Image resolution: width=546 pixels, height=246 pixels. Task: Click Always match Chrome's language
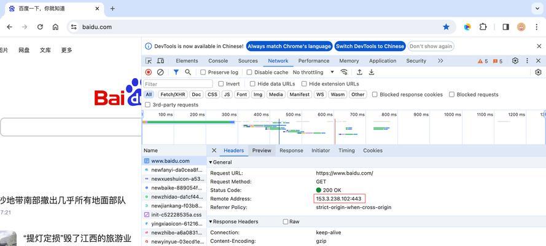[x=289, y=46]
